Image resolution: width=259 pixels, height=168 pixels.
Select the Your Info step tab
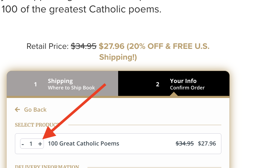[x=174, y=84]
